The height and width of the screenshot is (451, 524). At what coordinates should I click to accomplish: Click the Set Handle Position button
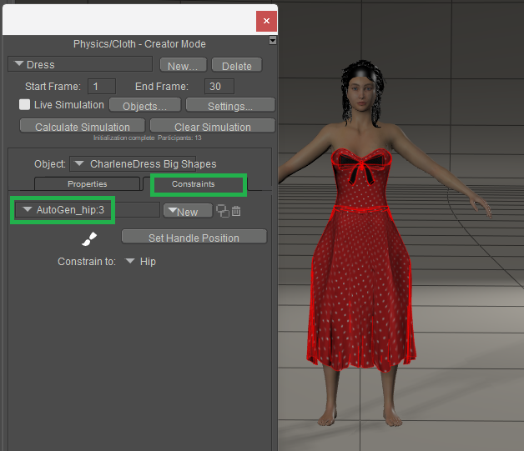coord(194,238)
